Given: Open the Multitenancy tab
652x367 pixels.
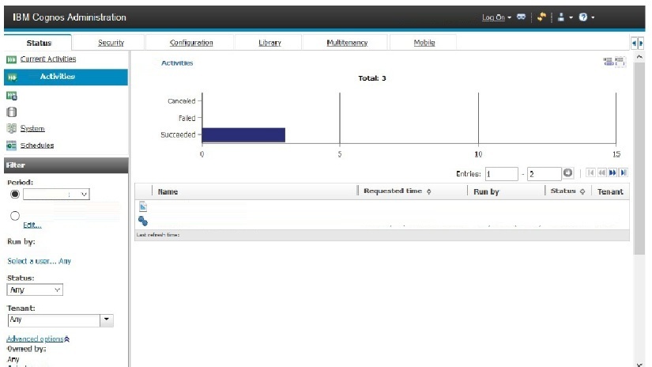Looking at the screenshot, I should 346,43.
